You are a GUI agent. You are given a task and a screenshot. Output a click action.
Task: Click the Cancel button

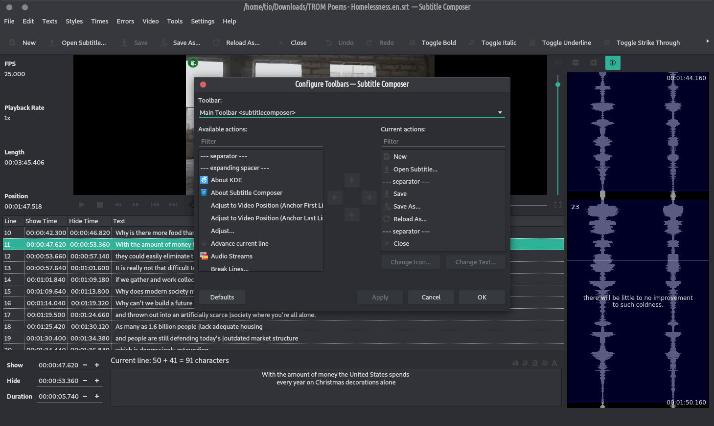point(431,297)
